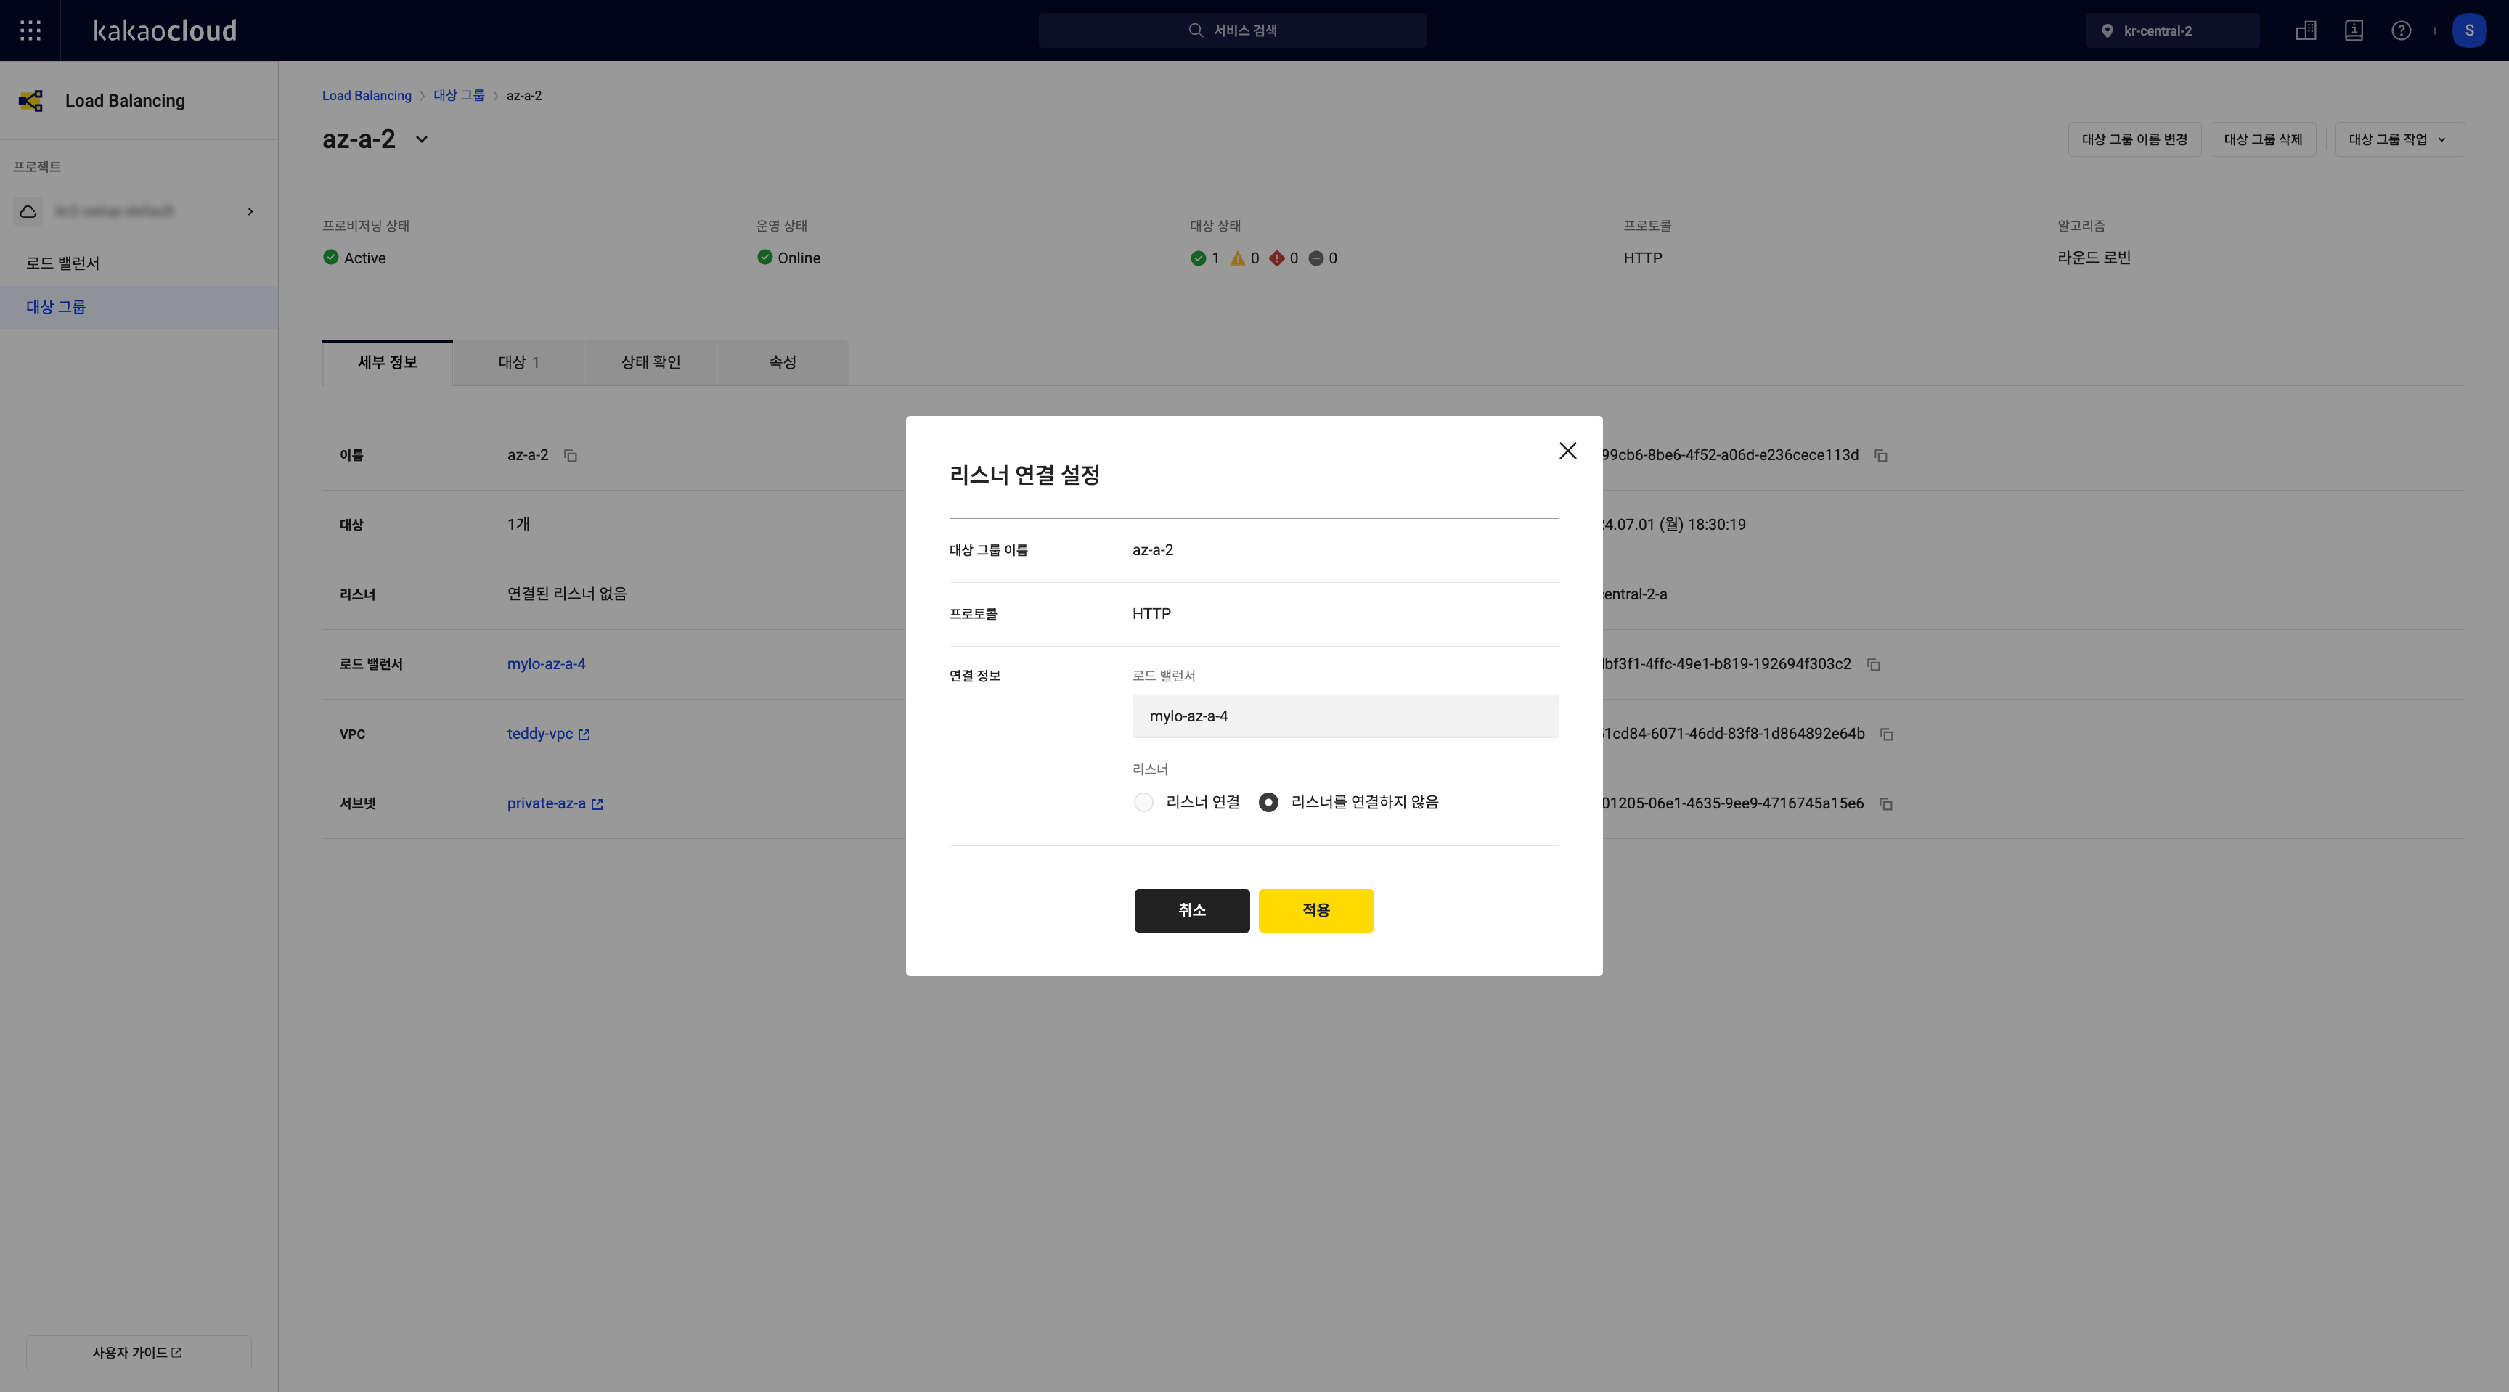Click the orange warning target icon
Image resolution: width=2509 pixels, height=1392 pixels.
[x=1237, y=258]
